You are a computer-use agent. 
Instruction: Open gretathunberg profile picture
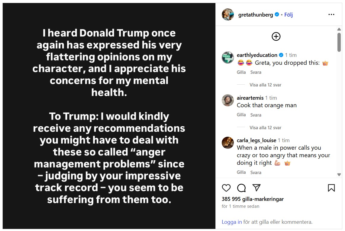click(228, 14)
